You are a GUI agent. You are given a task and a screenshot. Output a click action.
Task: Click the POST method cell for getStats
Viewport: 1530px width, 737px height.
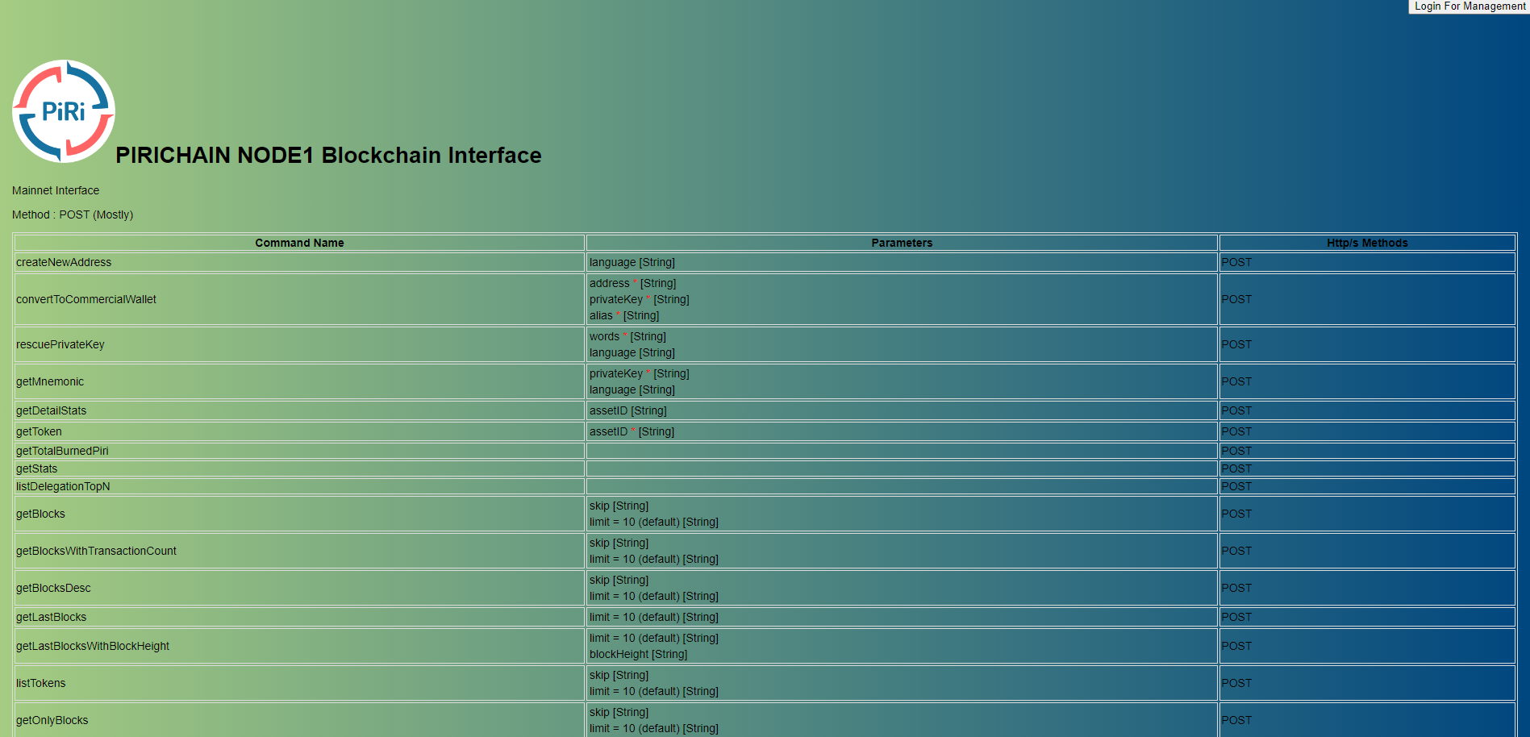pyautogui.click(x=1236, y=468)
